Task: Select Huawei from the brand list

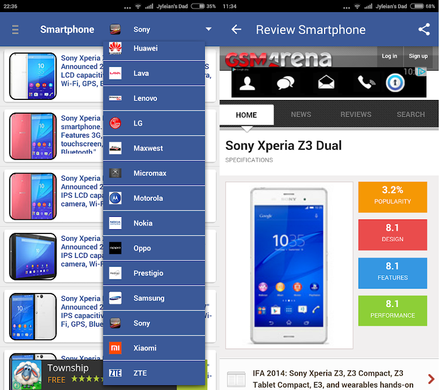Action: pos(154,50)
